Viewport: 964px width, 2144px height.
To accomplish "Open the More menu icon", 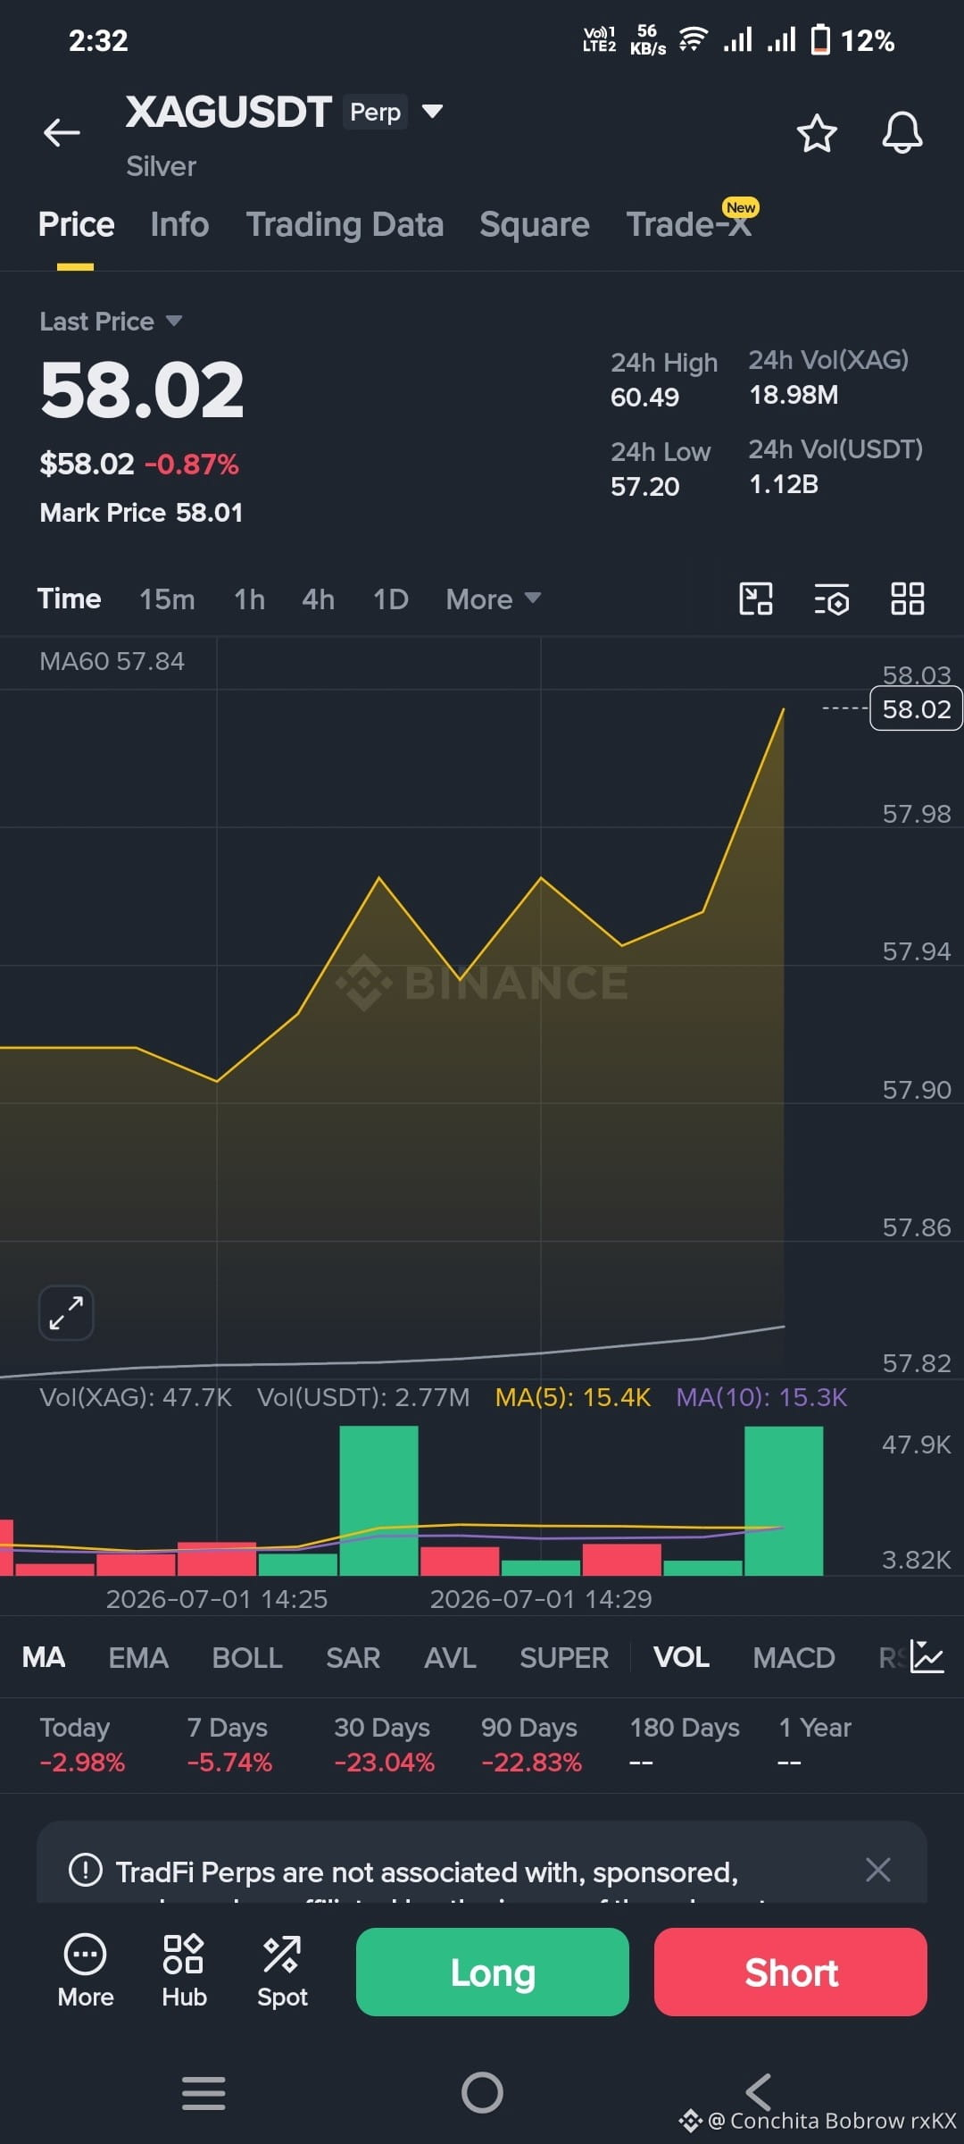I will tap(86, 1971).
